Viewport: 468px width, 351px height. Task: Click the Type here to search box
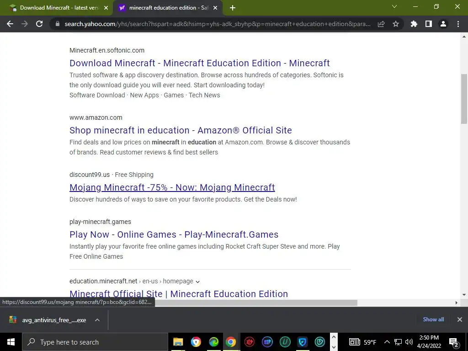click(95, 342)
